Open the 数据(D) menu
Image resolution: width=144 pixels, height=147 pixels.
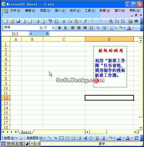pos(105,11)
